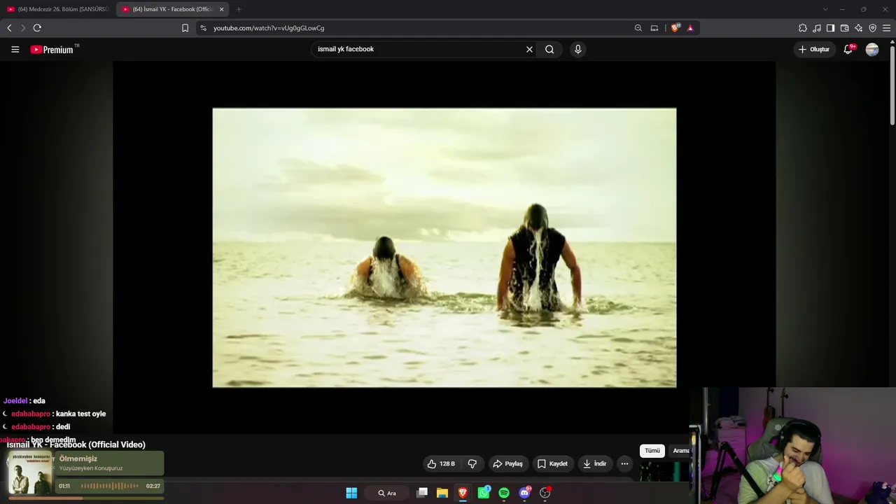Go back in browser history
The height and width of the screenshot is (504, 896).
click(9, 28)
